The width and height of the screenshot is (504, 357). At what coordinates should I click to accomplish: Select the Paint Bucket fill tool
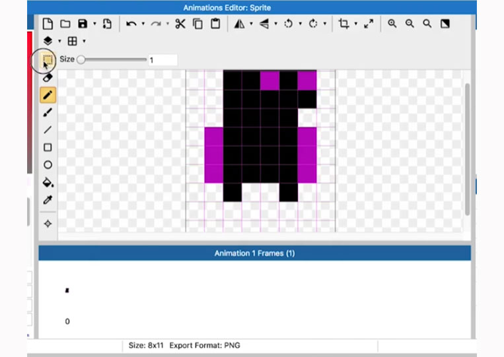pos(48,182)
